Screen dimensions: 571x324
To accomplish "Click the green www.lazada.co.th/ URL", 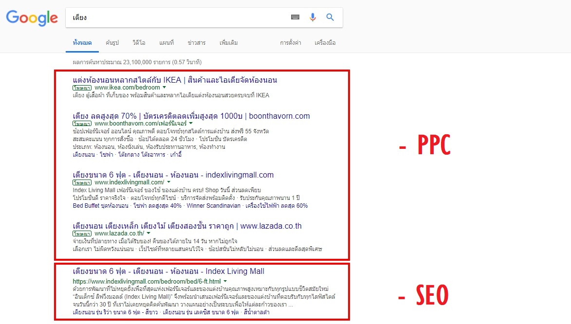I will 119,233.
